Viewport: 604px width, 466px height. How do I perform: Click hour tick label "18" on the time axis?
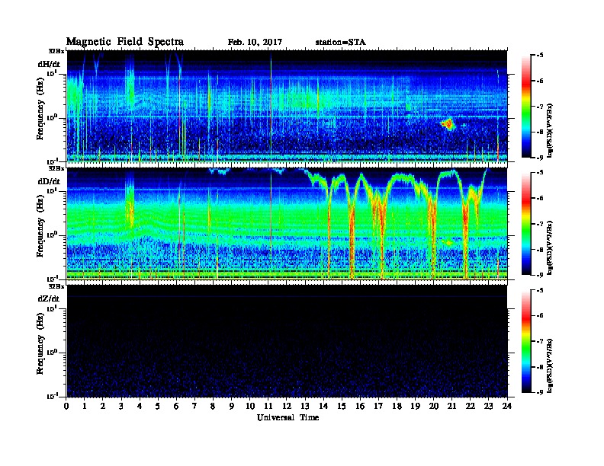click(397, 407)
